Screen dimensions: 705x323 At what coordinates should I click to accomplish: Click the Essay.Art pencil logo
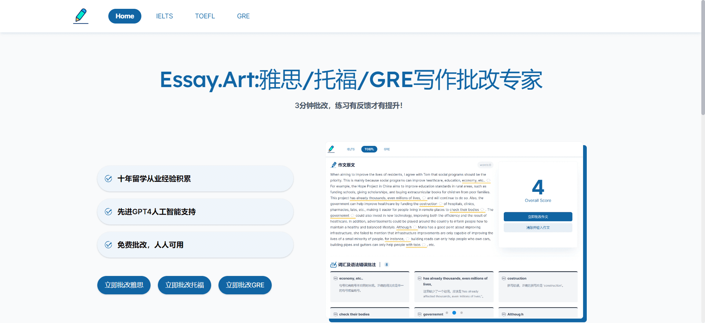[81, 16]
